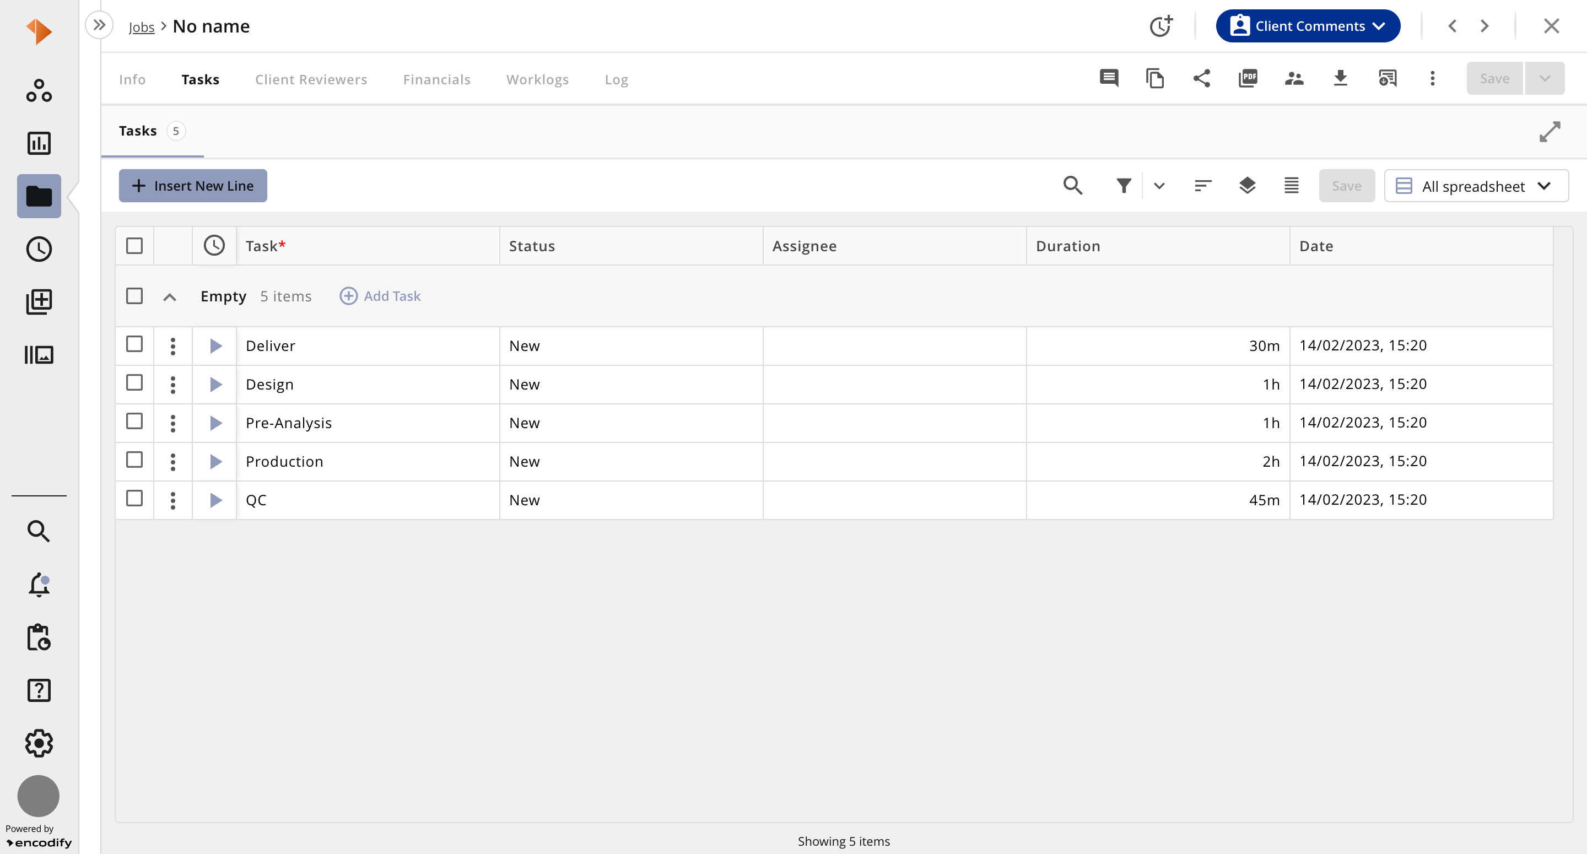
Task: Click the duplicate job copy icon
Action: coord(1155,78)
